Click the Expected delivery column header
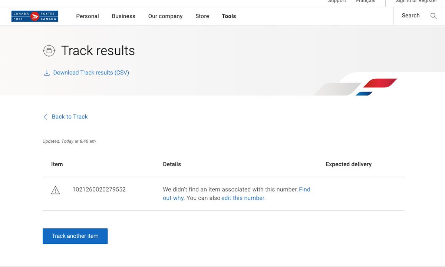Viewport: 445px width, 267px height. click(349, 164)
